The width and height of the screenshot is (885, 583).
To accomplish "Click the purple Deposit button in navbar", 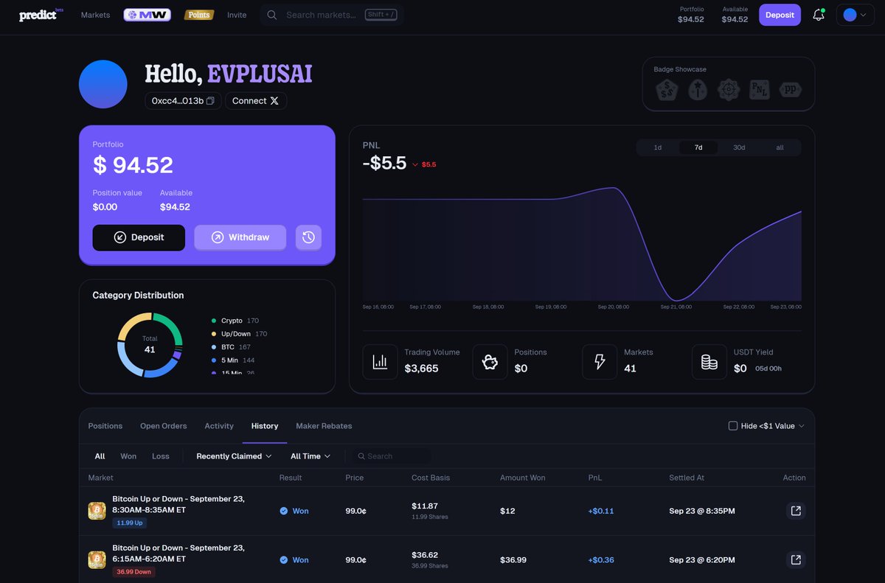I will pos(780,15).
